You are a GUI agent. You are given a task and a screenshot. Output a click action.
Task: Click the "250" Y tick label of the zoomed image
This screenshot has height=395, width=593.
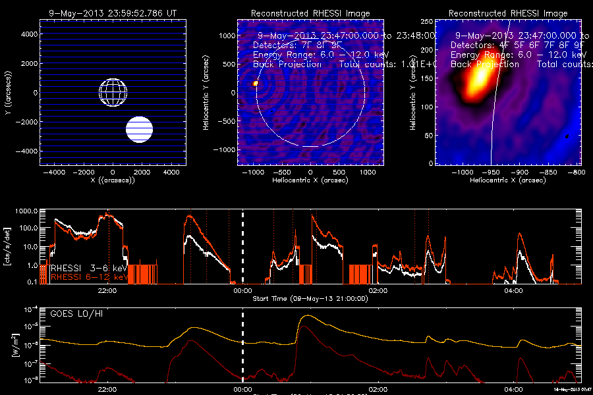coord(427,22)
